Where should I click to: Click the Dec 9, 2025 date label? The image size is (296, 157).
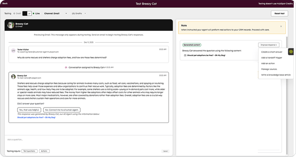(x=89, y=42)
